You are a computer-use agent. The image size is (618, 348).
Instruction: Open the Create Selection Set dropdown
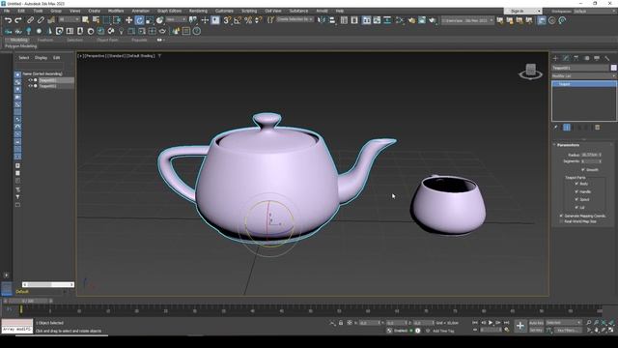tap(295, 19)
